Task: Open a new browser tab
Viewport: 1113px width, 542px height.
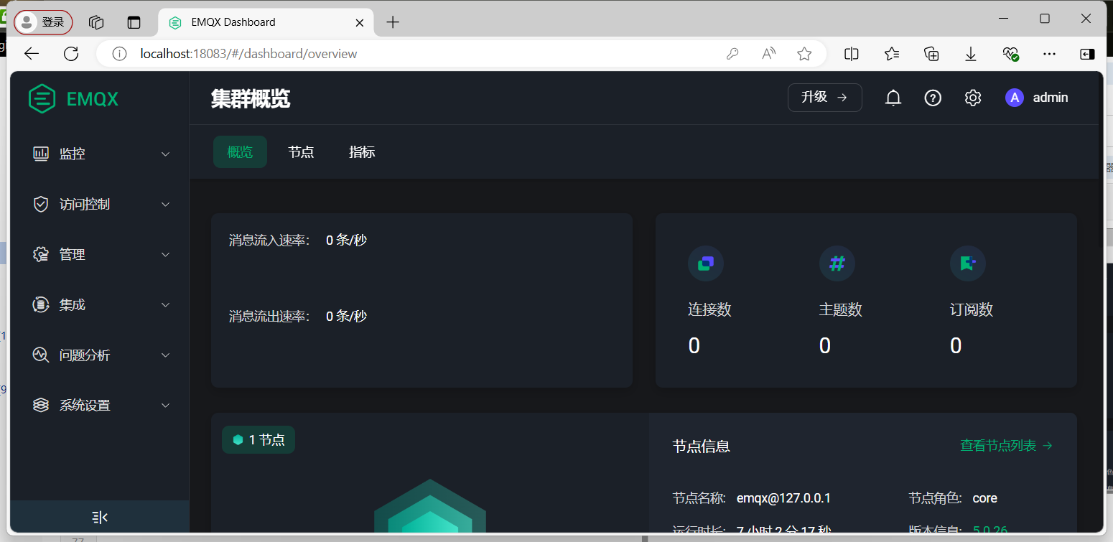Action: click(x=392, y=22)
